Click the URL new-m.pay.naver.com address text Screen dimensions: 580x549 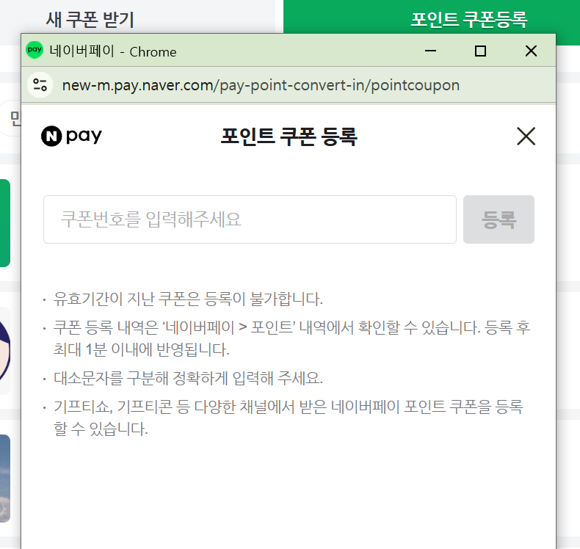tap(261, 85)
